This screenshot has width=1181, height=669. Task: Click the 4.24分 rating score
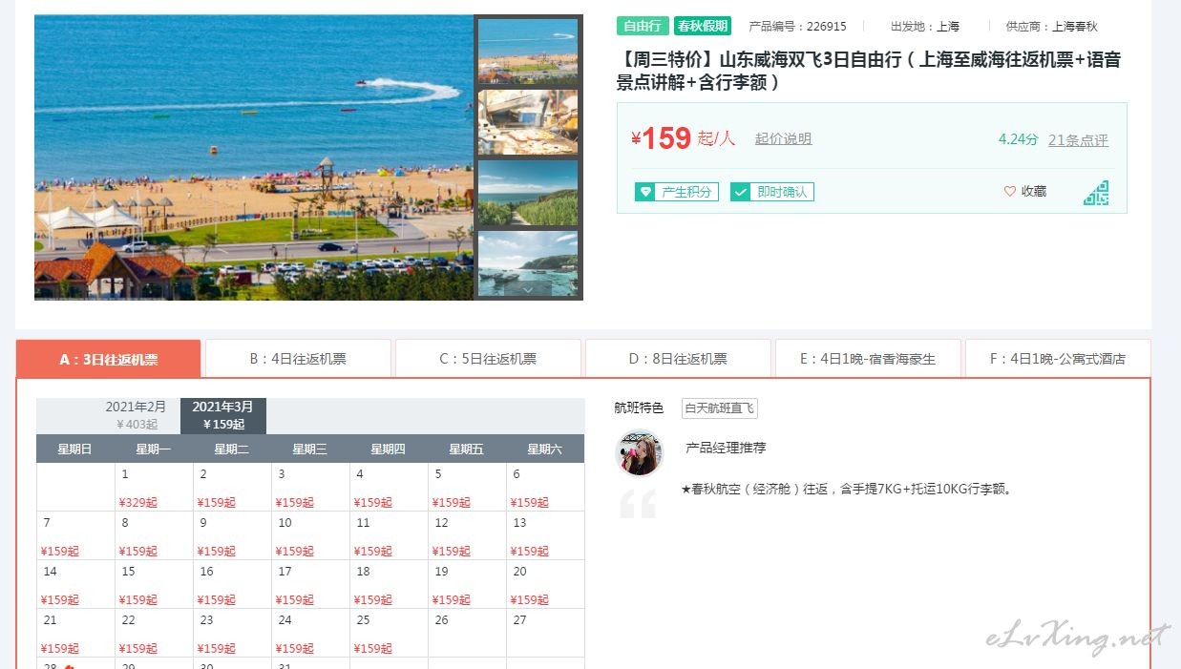(1018, 139)
